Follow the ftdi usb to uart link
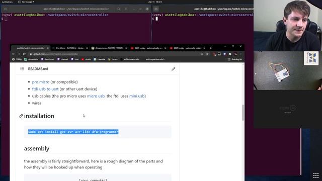Image resolution: width=322 pixels, height=181 pixels. pos(45,89)
